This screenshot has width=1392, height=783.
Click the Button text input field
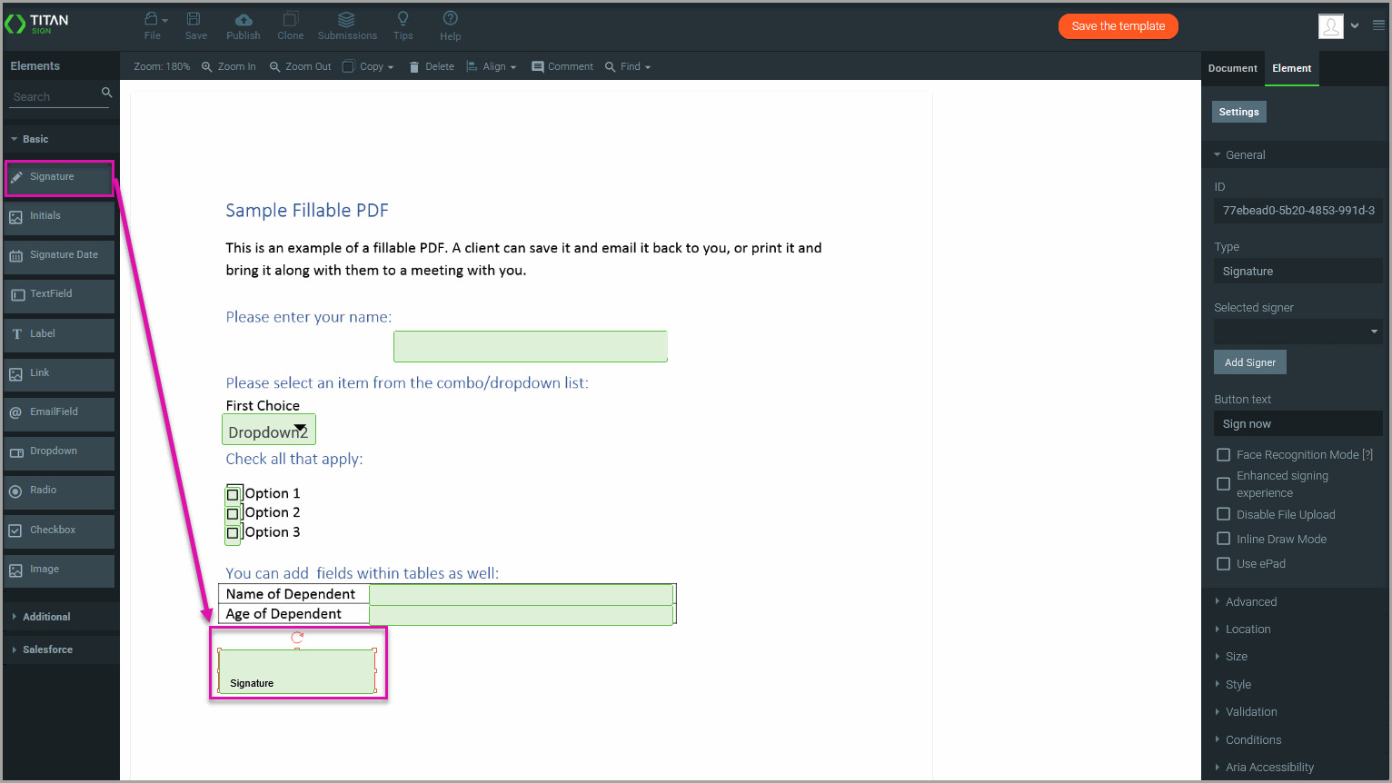[1298, 424]
